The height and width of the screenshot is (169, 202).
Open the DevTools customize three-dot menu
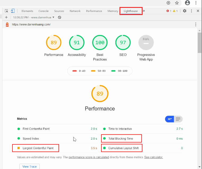click(x=191, y=11)
